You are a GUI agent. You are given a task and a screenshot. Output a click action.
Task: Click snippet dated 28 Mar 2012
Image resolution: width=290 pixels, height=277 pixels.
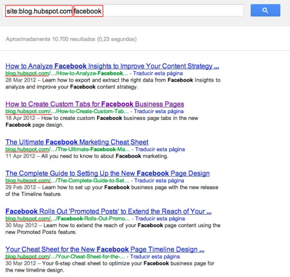click(113, 84)
